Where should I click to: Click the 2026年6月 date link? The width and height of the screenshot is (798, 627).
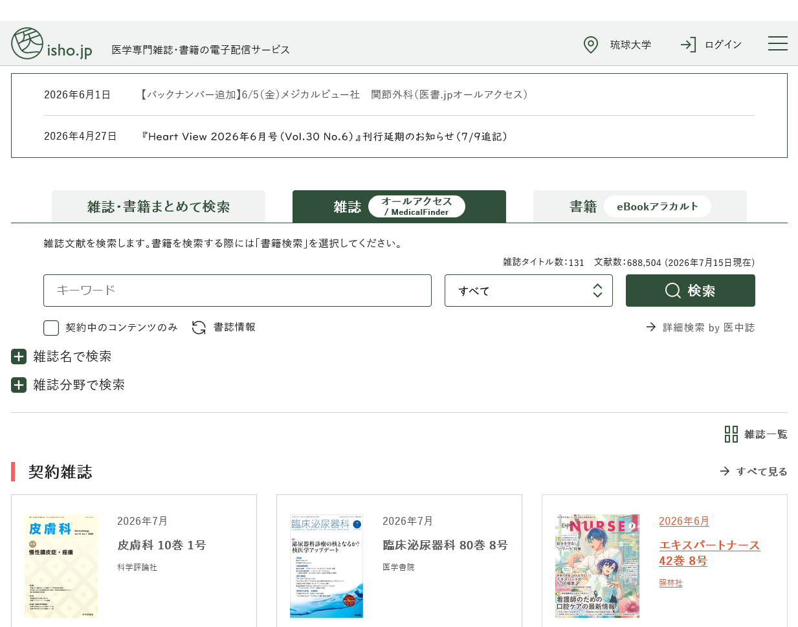(x=684, y=521)
